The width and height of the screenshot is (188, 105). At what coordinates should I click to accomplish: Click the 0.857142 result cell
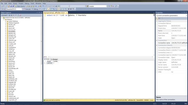click(x=50, y=63)
